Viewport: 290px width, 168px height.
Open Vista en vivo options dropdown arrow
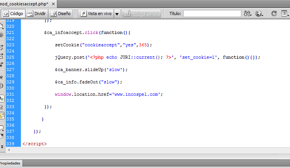tap(117, 14)
